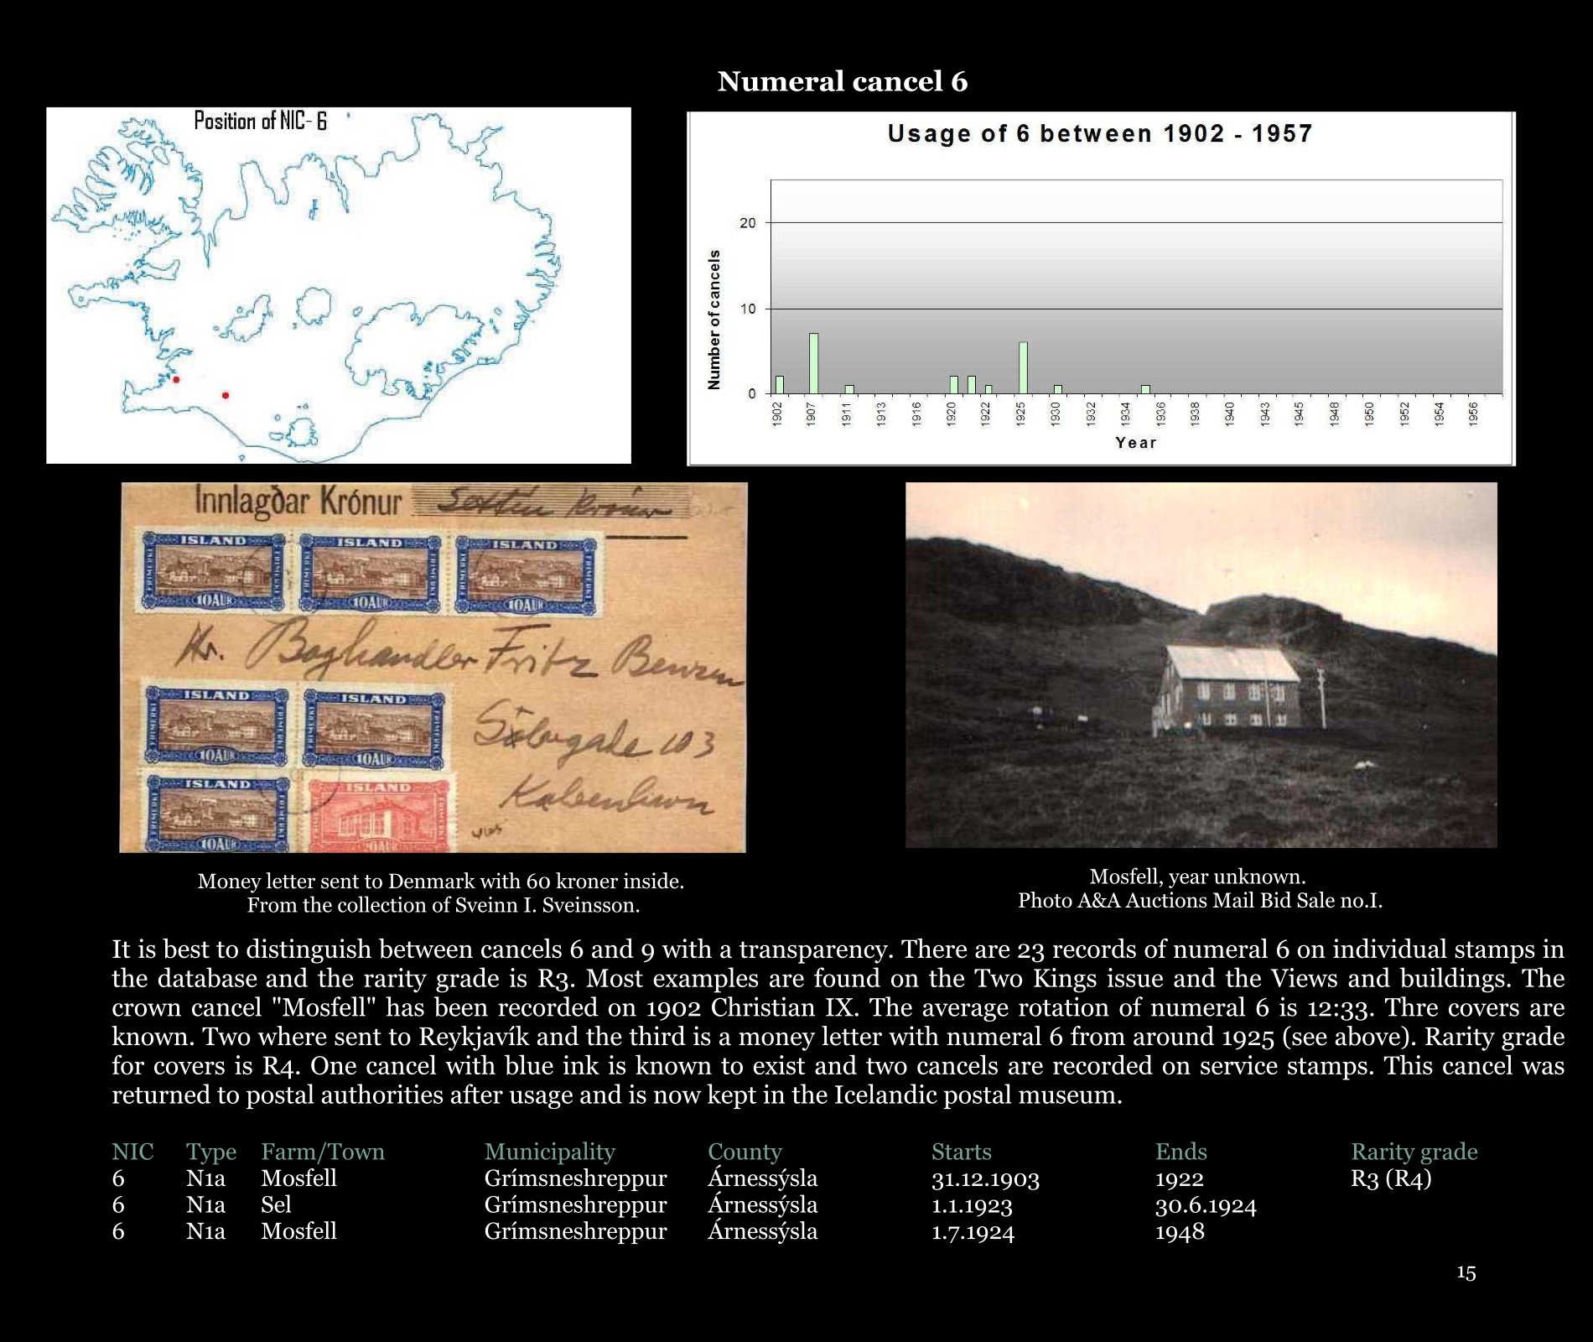The height and width of the screenshot is (1342, 1593).
Task: Select the "Position of NIC- 6" map label
Action: (260, 121)
